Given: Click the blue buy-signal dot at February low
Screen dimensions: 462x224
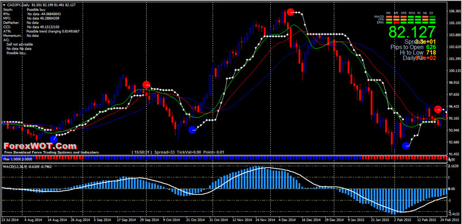Looking at the screenshot, I should click(x=406, y=145).
